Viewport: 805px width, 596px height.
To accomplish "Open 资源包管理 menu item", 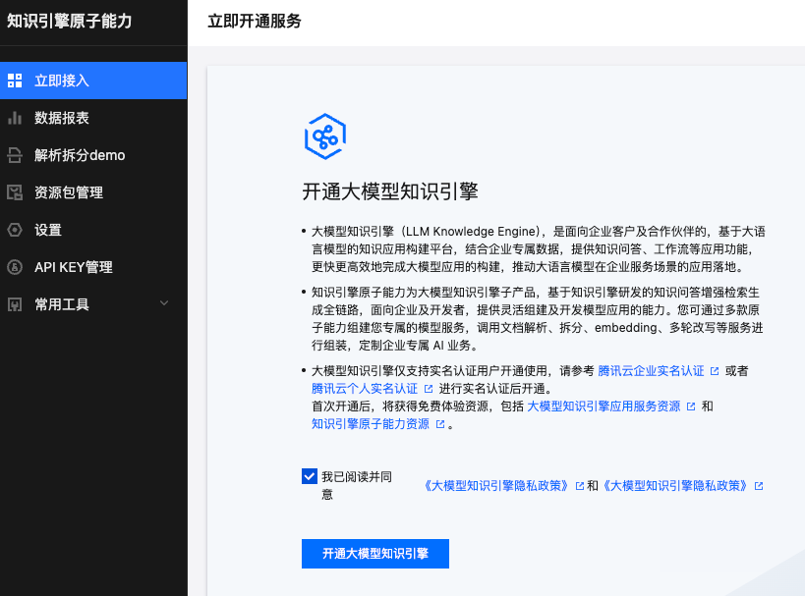I will click(93, 192).
